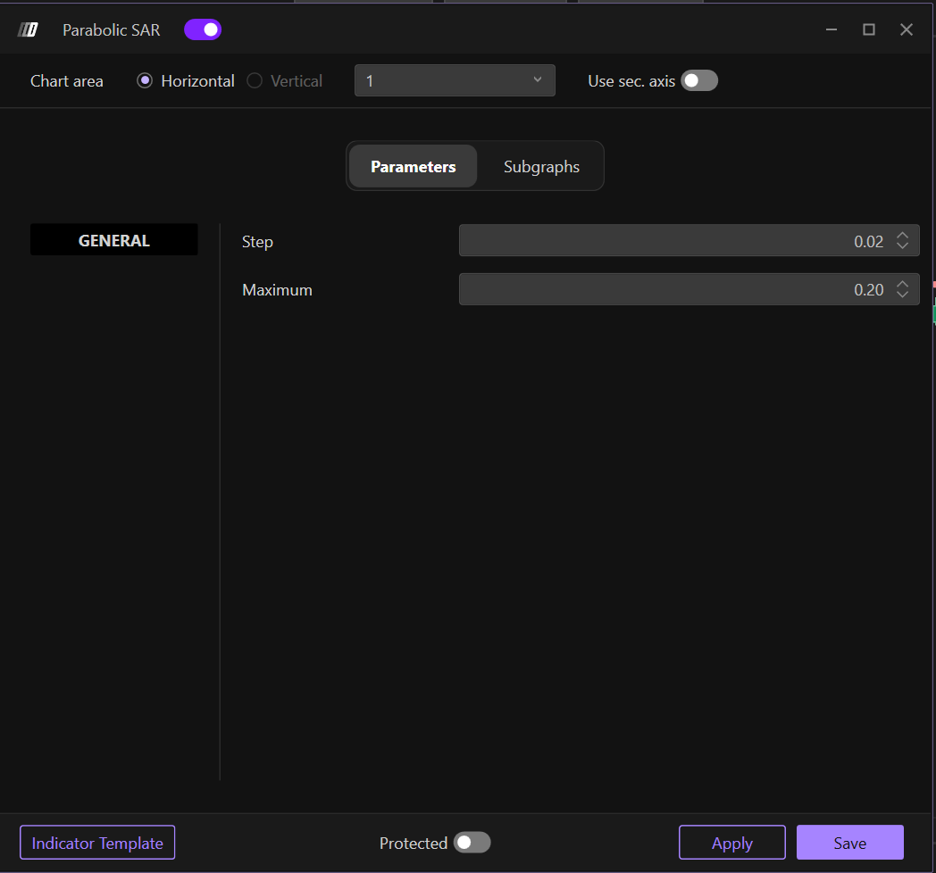Click into the Step value field
The height and width of the screenshot is (873, 936).
click(670, 241)
